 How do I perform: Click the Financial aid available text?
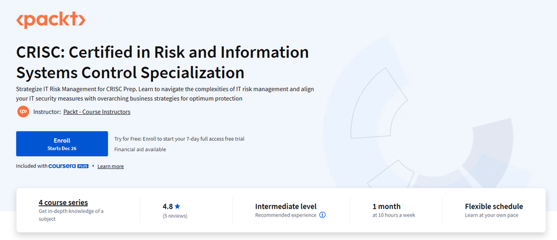(x=140, y=149)
